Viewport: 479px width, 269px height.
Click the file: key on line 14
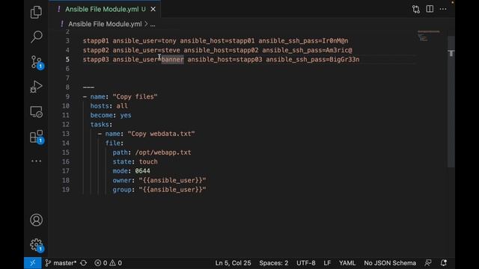pos(115,143)
